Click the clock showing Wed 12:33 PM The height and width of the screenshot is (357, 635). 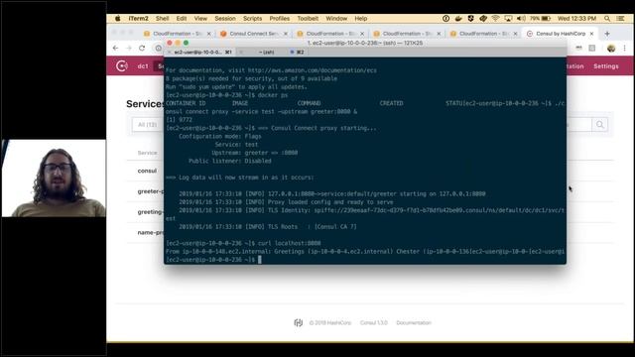tap(576, 18)
